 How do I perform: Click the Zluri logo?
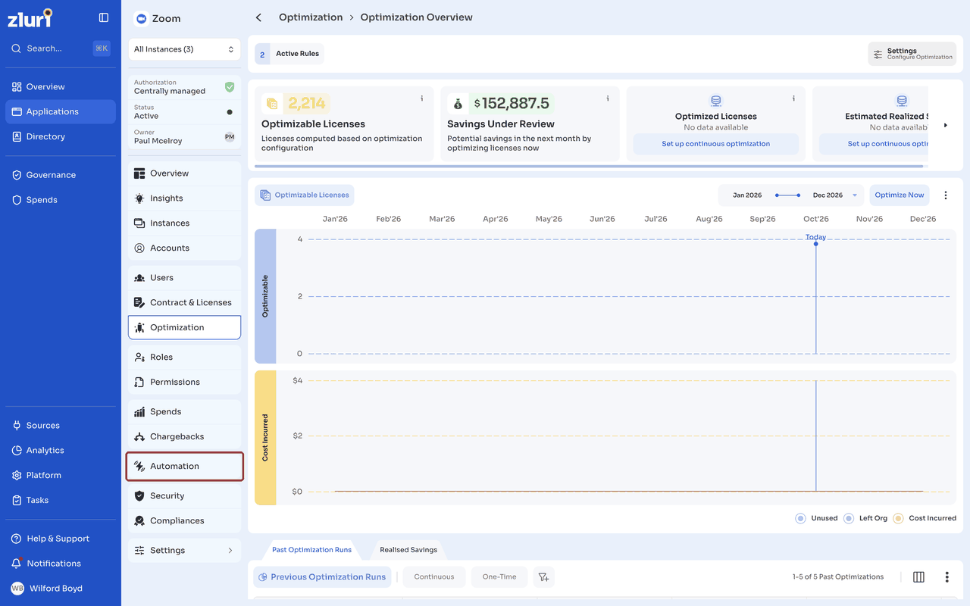point(30,17)
